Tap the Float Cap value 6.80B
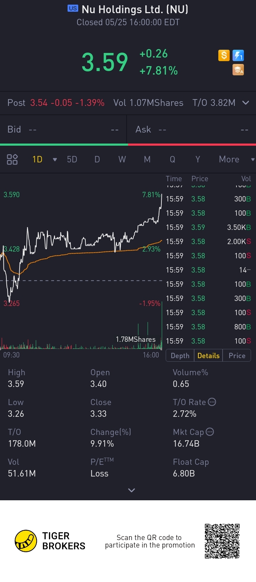The height and width of the screenshot is (582, 256). pos(184,474)
